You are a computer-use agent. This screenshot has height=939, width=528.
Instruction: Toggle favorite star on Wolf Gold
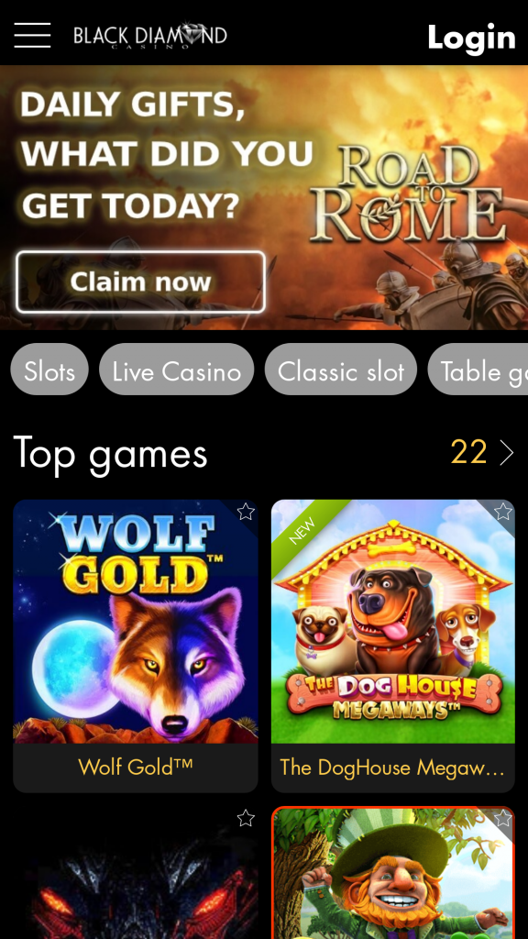(246, 512)
